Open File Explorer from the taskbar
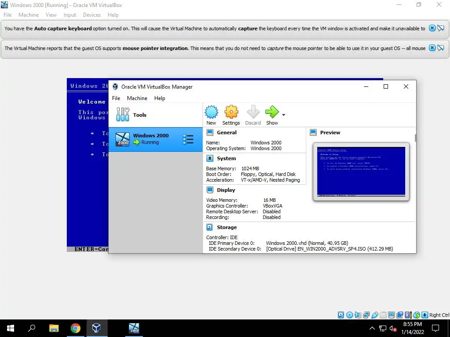Screen dimensions: 450x337 (54, 328)
